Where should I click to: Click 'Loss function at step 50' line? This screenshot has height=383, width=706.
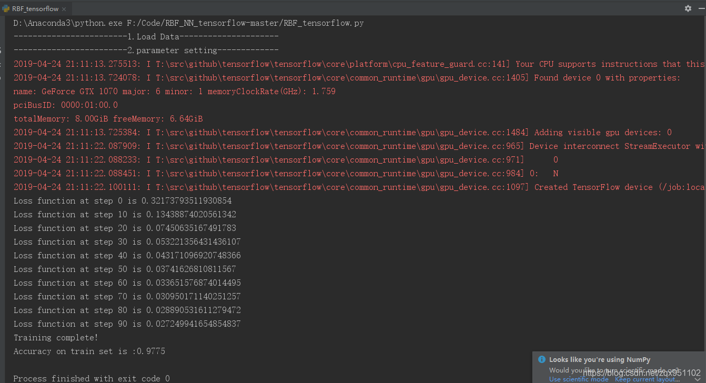point(125,269)
